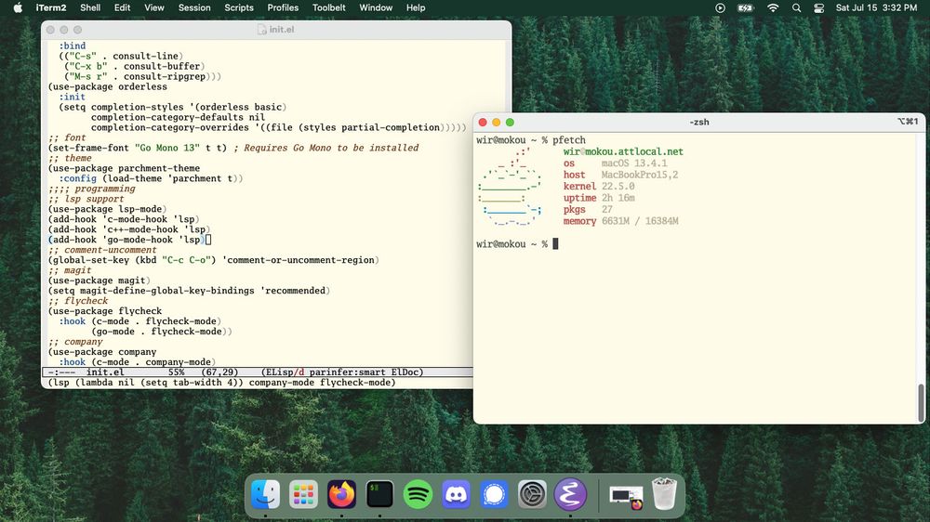Click the zsh terminal window scrollbar
This screenshot has height=522, width=930.
[921, 401]
